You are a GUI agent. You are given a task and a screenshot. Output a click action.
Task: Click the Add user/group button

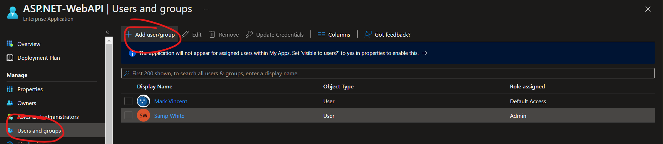pyautogui.click(x=150, y=35)
